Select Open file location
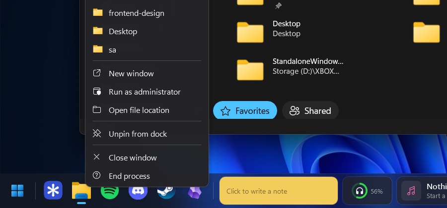The height and width of the screenshot is (208, 447). click(147, 110)
